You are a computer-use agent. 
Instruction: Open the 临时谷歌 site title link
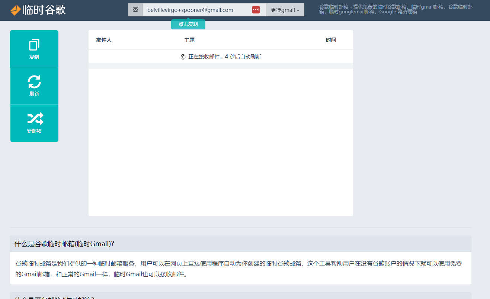[x=44, y=10]
